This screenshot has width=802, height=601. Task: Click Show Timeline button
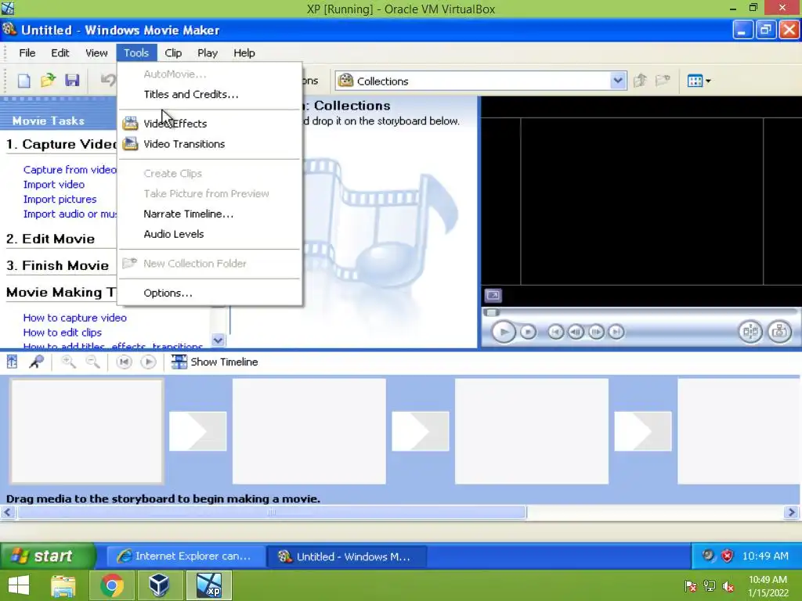[x=215, y=362]
